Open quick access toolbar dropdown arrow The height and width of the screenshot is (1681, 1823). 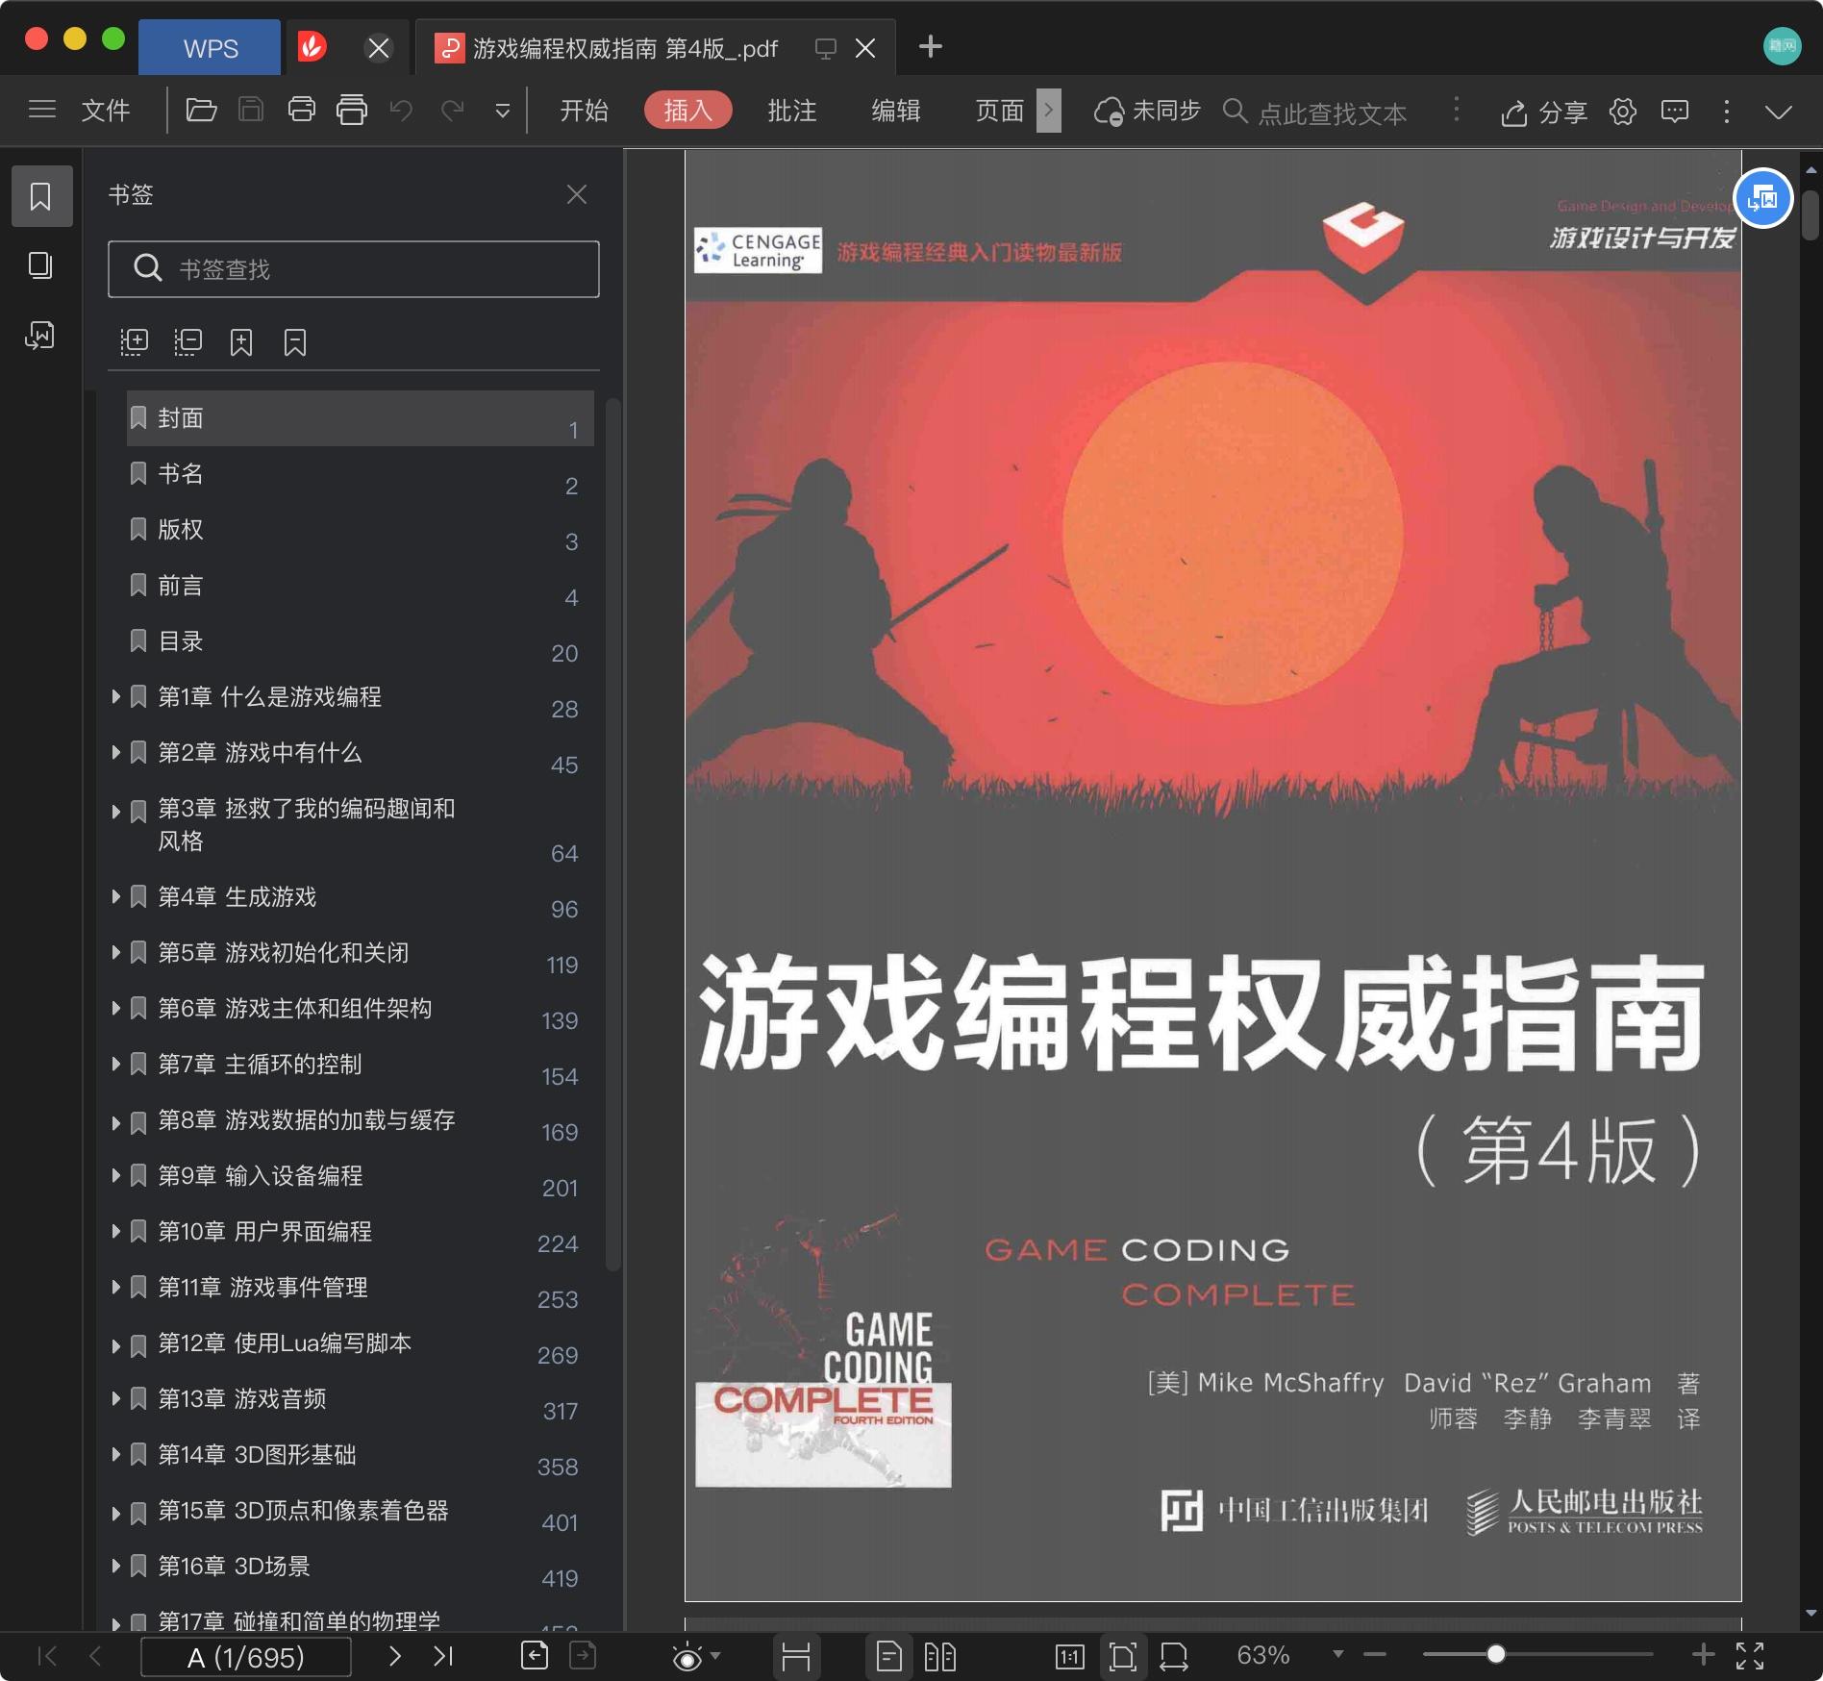(x=502, y=112)
